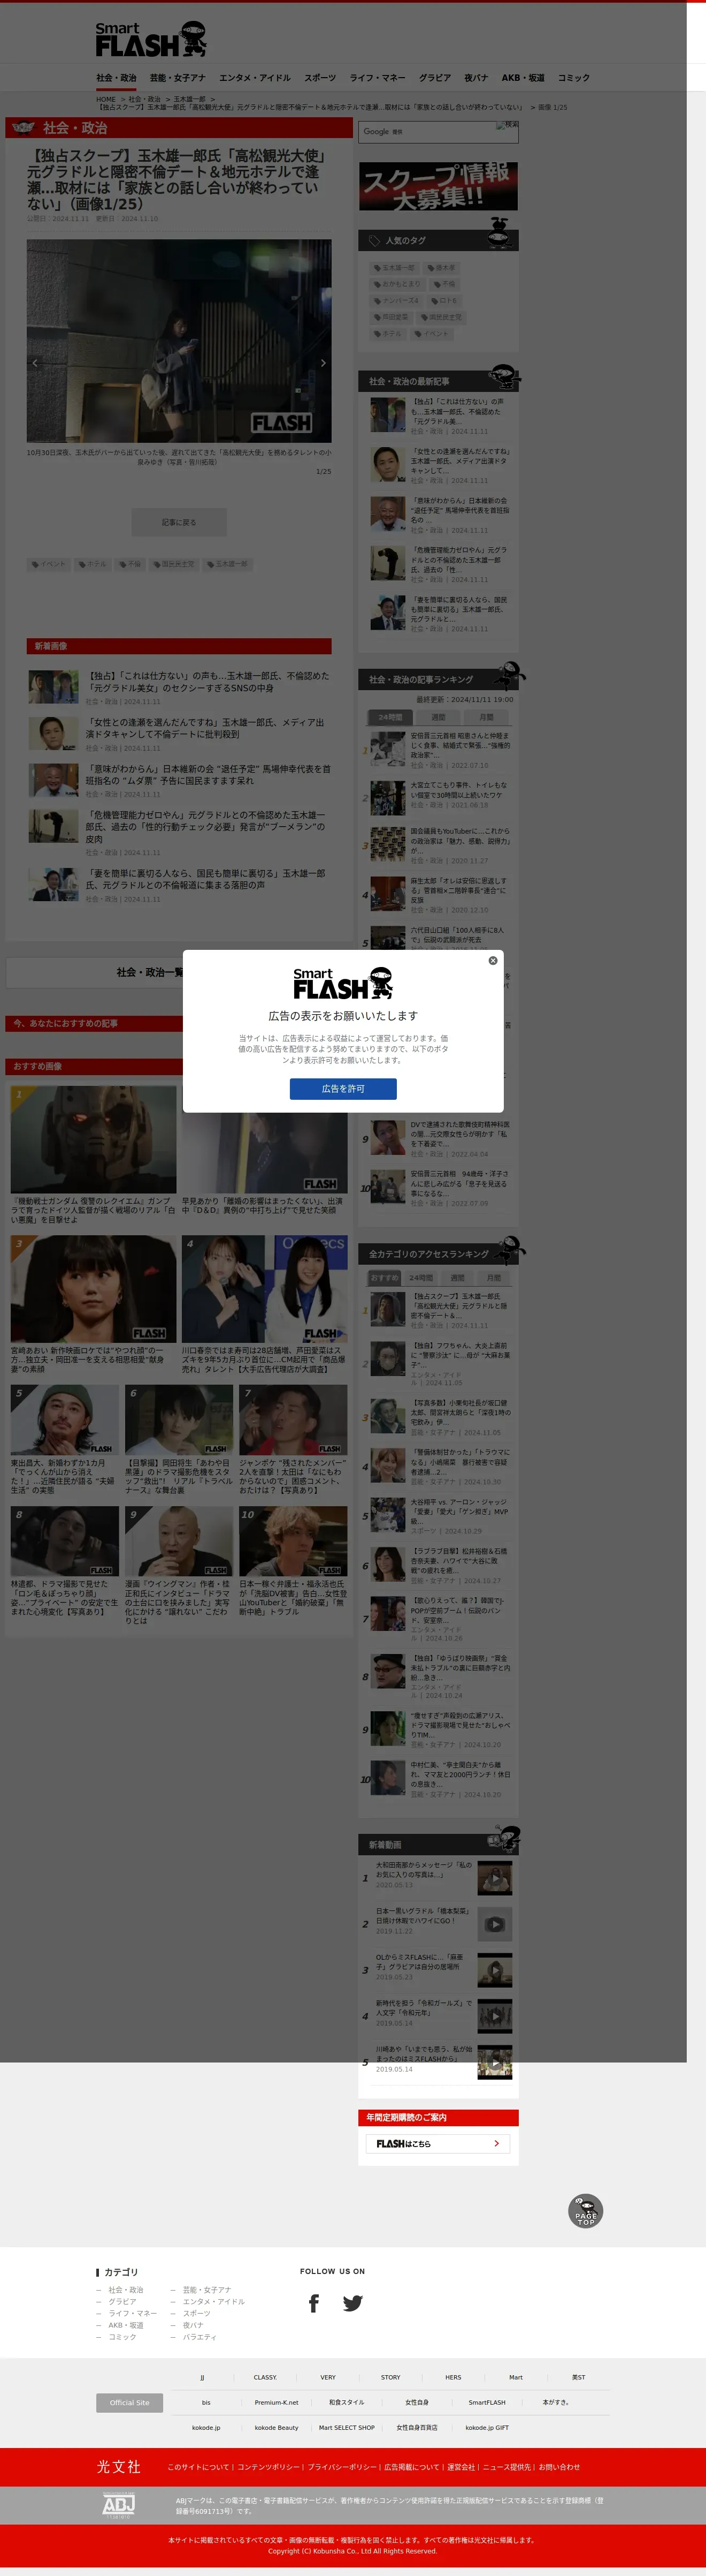Click the 光文社 footer logo
The image size is (706, 2576).
pyautogui.click(x=119, y=2466)
